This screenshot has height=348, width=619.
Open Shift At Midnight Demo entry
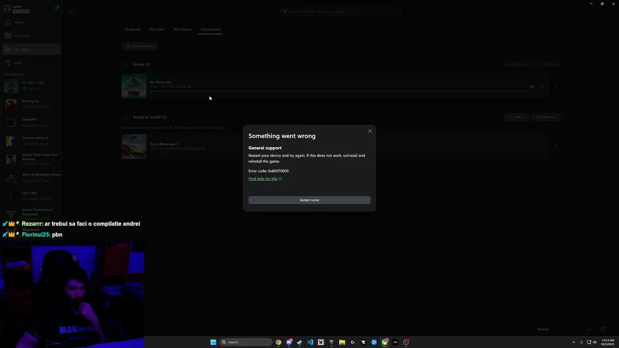(31, 177)
